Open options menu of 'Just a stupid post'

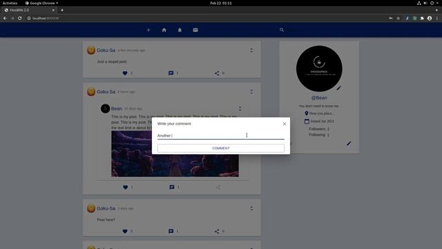pos(251,50)
